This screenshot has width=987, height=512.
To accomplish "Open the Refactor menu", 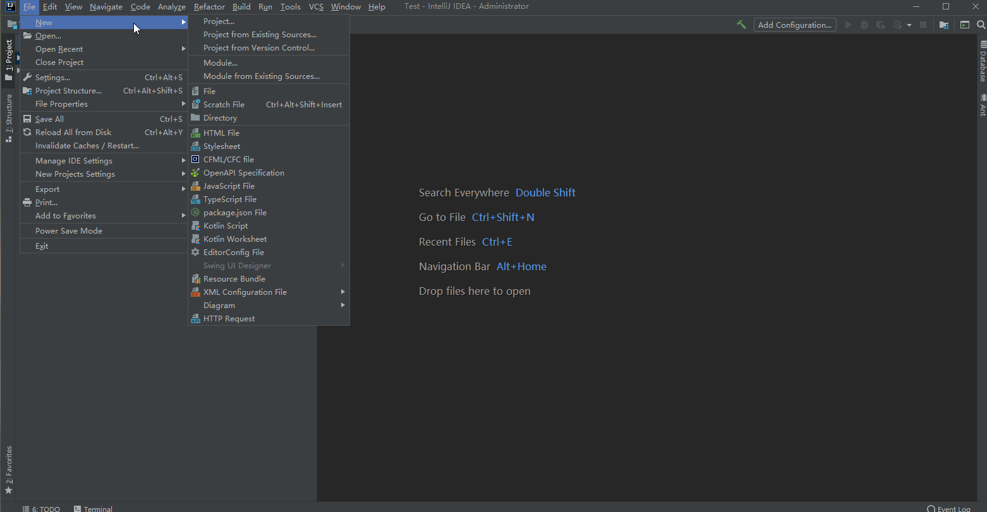I will (209, 7).
